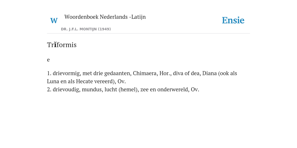Click the word 'gedaanten' in definition 1
The width and height of the screenshot is (297, 148).
tap(118, 73)
